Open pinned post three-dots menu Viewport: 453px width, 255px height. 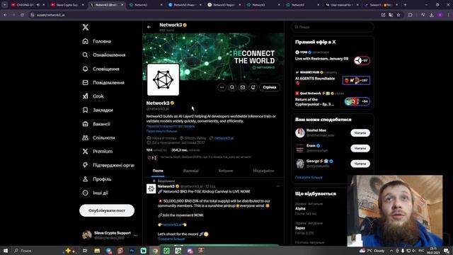coord(278,186)
